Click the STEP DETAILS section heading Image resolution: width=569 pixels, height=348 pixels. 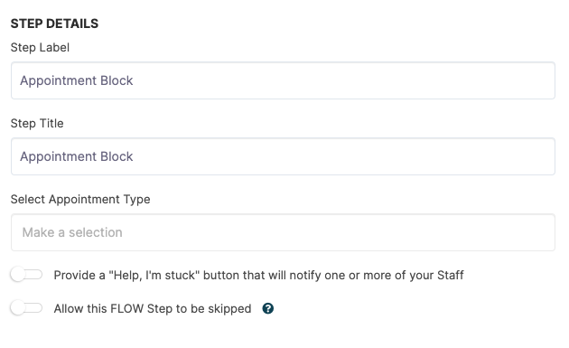point(54,24)
